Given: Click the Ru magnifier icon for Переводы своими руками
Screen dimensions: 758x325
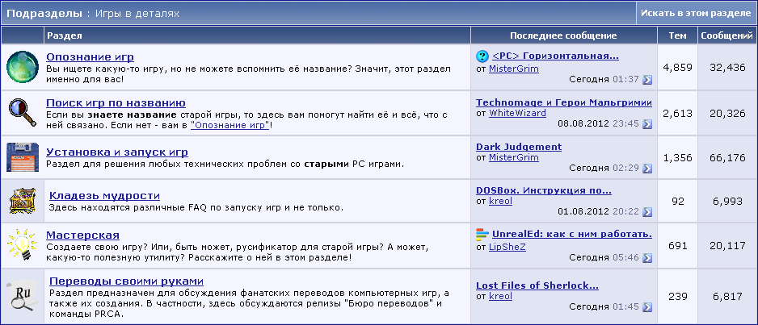Looking at the screenshot, I should click(23, 296).
